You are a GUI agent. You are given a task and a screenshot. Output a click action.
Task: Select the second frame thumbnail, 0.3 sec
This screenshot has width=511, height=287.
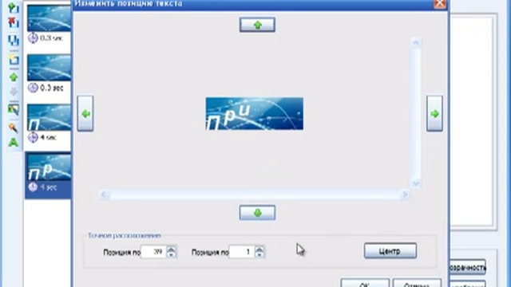[49, 68]
